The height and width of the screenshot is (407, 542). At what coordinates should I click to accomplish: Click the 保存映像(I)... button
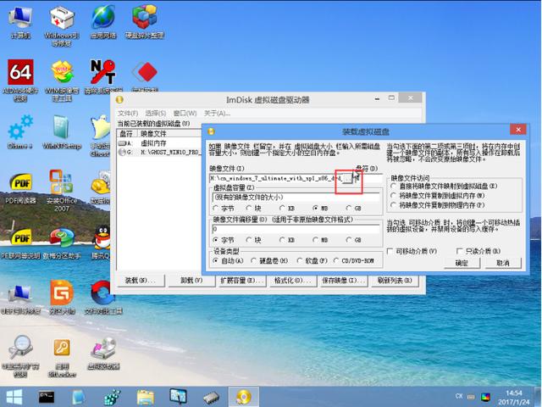click(343, 281)
